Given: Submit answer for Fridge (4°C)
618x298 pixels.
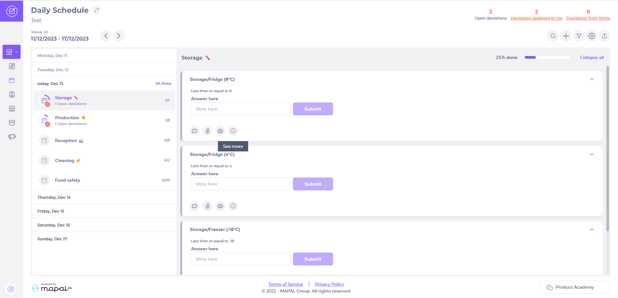Looking at the screenshot, I should [313, 184].
